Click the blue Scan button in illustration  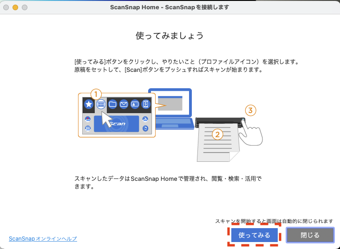[x=117, y=124]
